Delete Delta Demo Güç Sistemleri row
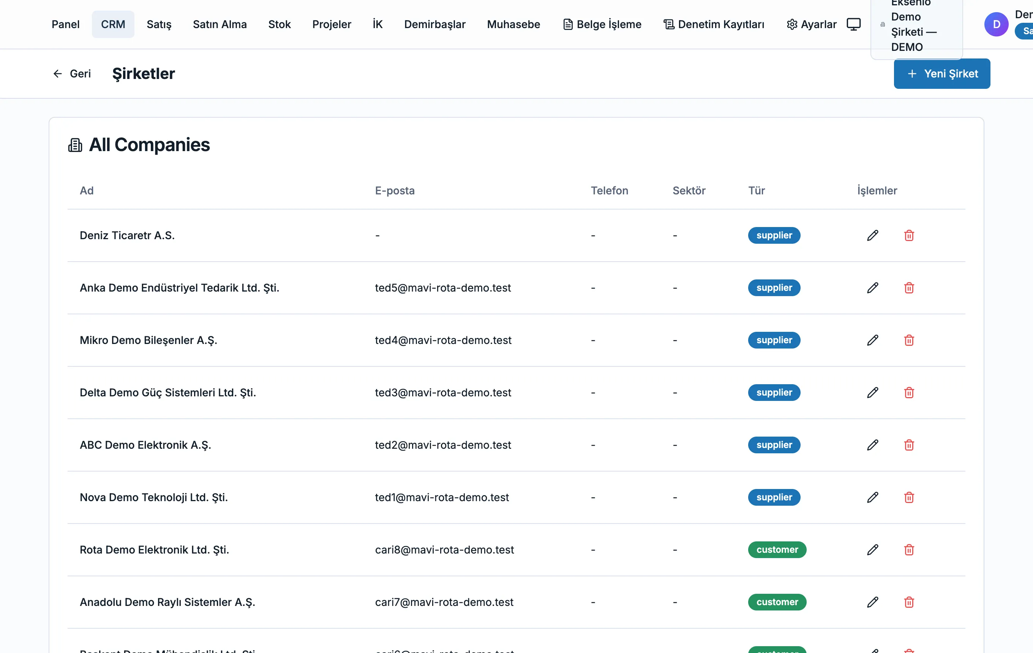The image size is (1033, 653). [908, 392]
